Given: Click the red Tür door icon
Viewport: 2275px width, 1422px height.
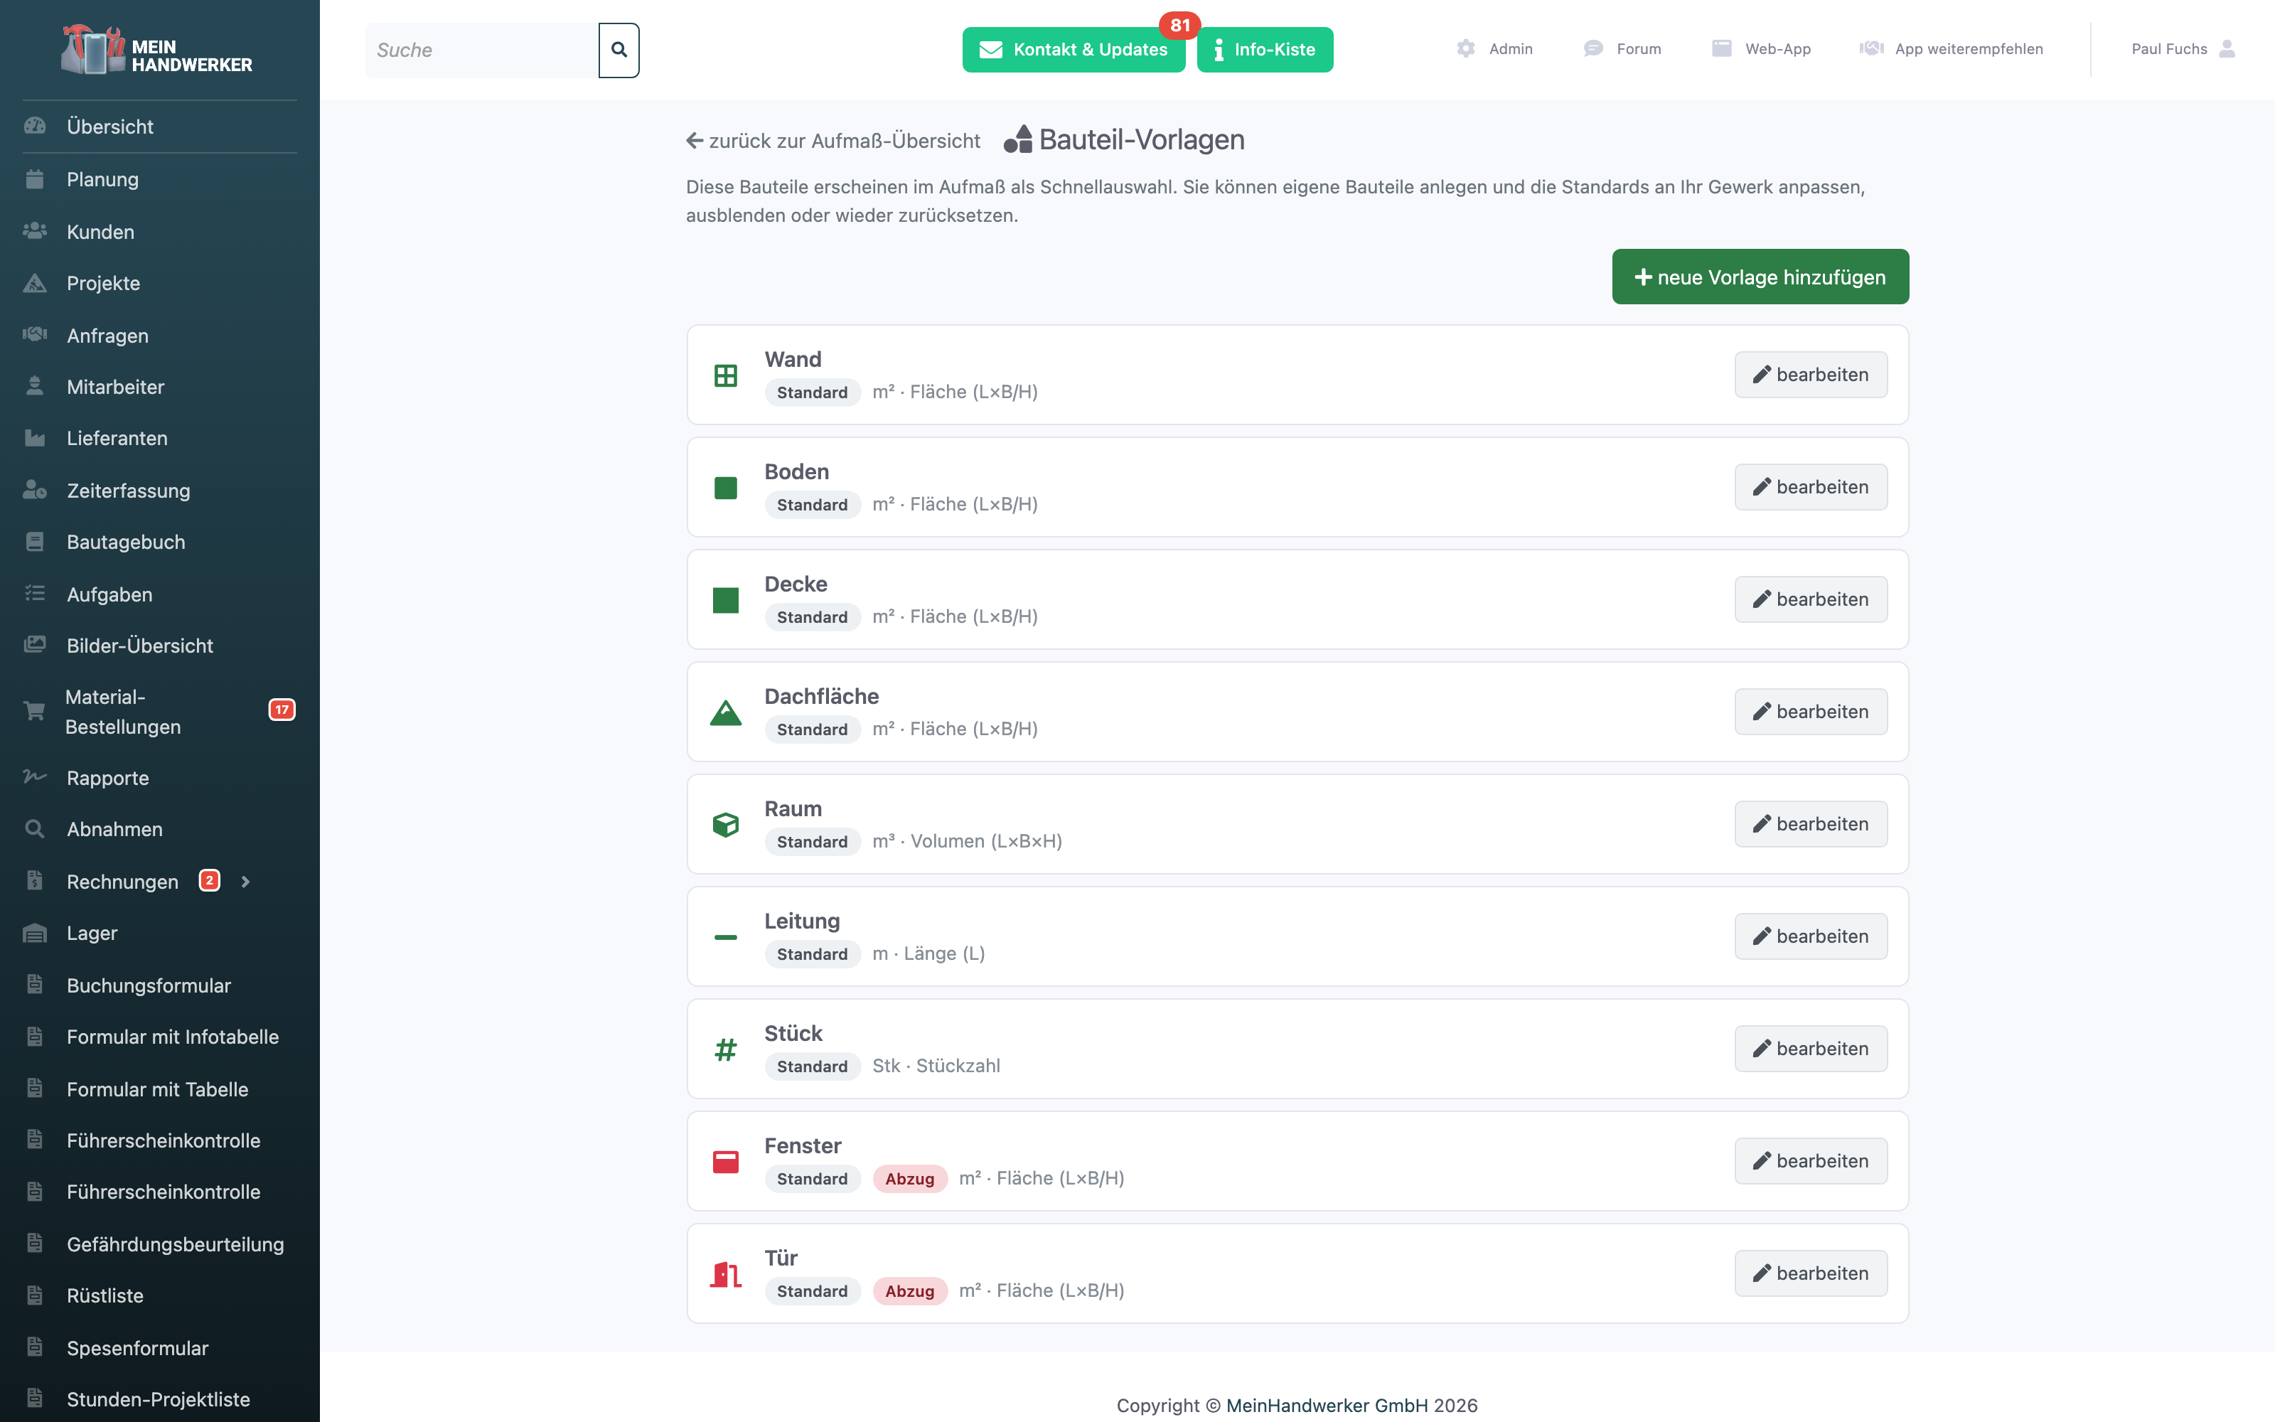Looking at the screenshot, I should 726,1274.
